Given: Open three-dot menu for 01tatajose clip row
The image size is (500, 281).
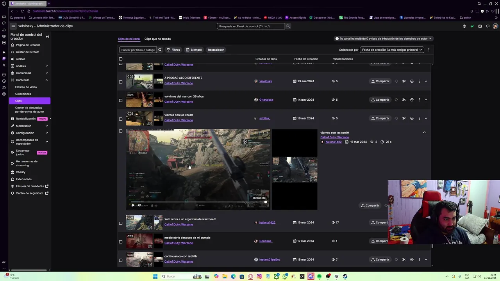Looking at the screenshot, I should pos(420,100).
